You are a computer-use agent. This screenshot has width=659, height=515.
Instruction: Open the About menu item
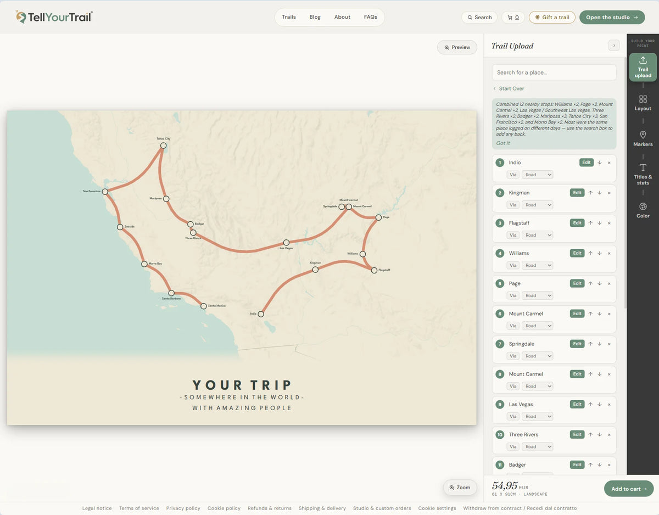click(342, 17)
